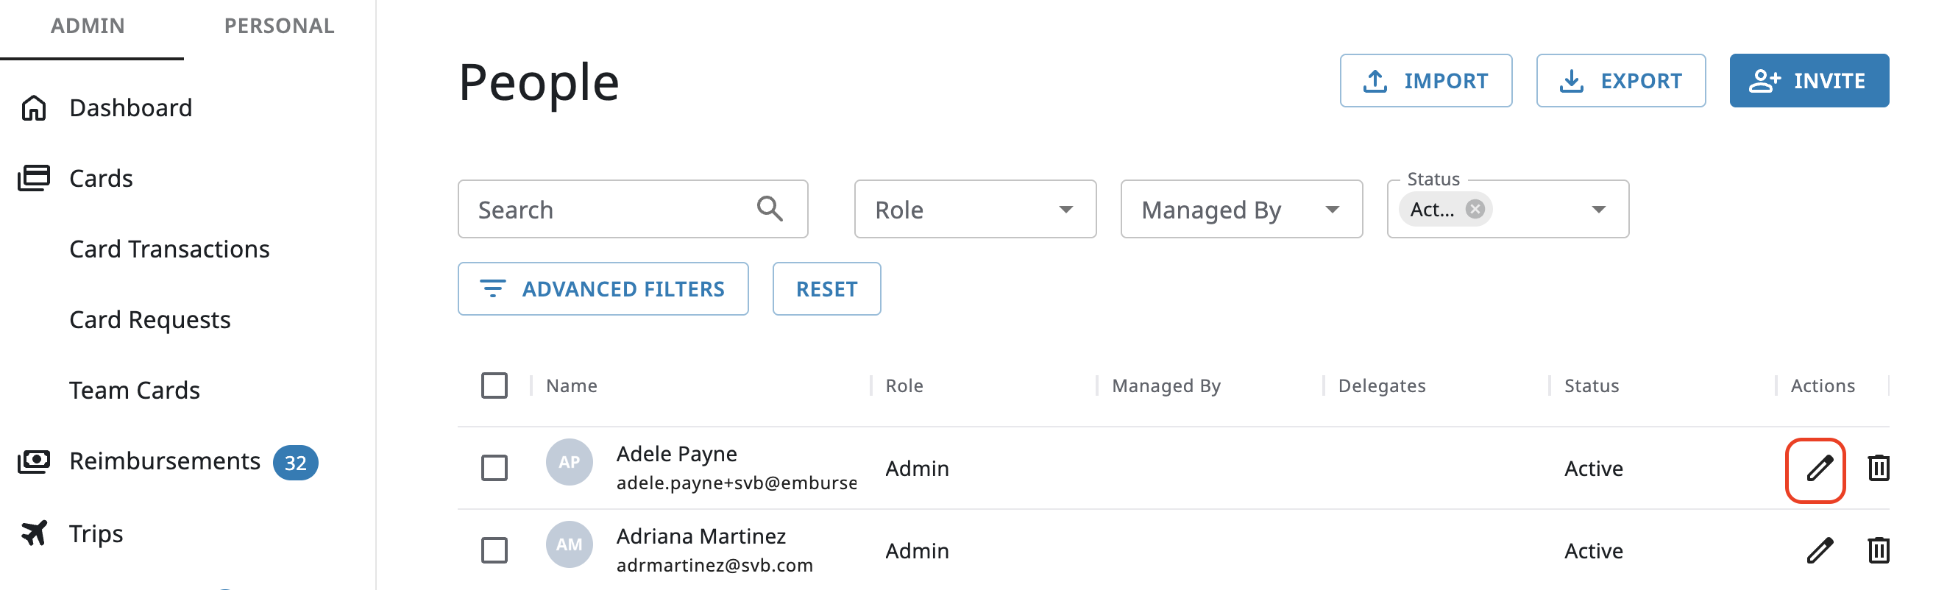Remove the Active status filter chip

pos(1475,209)
